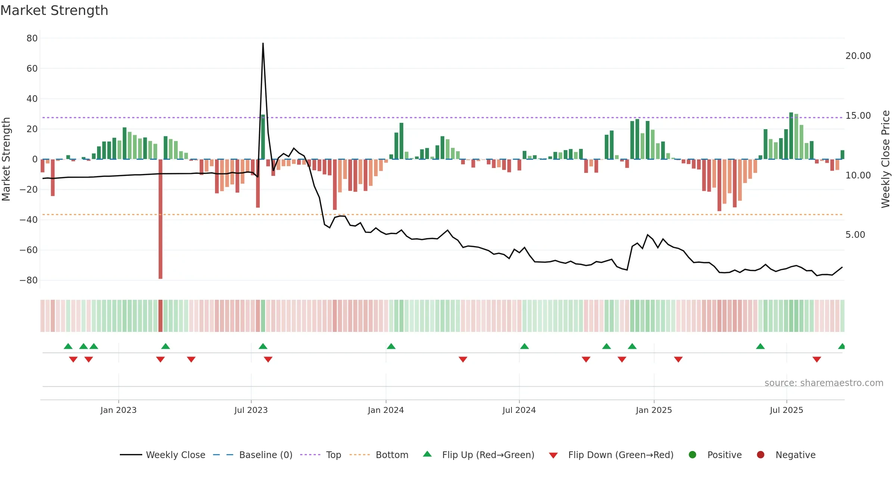Toggle the Baseline (0) legend label

pos(266,455)
